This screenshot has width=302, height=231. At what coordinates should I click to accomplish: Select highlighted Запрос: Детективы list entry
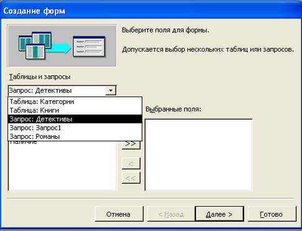tap(75, 119)
